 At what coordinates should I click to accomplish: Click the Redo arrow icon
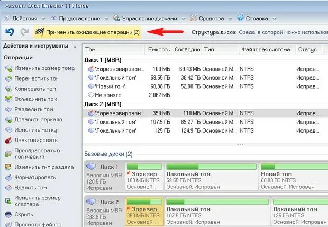click(x=25, y=32)
